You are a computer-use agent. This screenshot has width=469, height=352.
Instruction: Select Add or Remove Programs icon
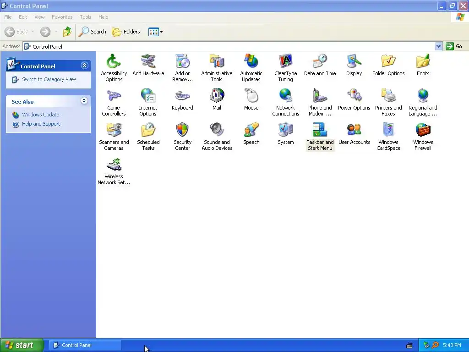click(x=182, y=68)
